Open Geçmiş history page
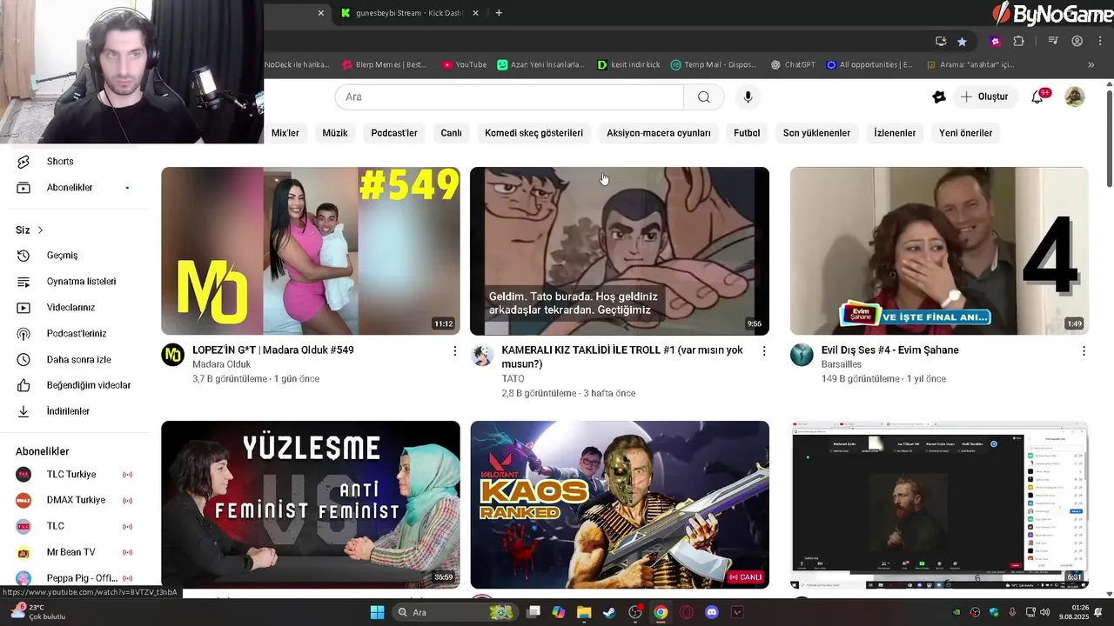This screenshot has width=1114, height=626. coord(74,256)
